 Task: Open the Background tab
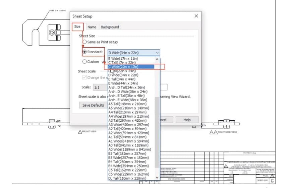point(110,27)
